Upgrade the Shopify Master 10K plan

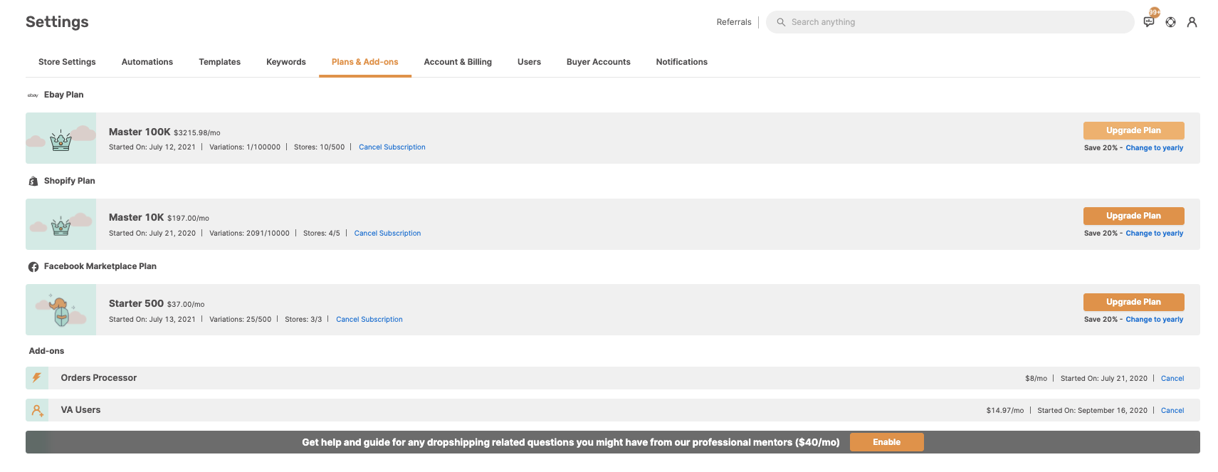(x=1134, y=216)
